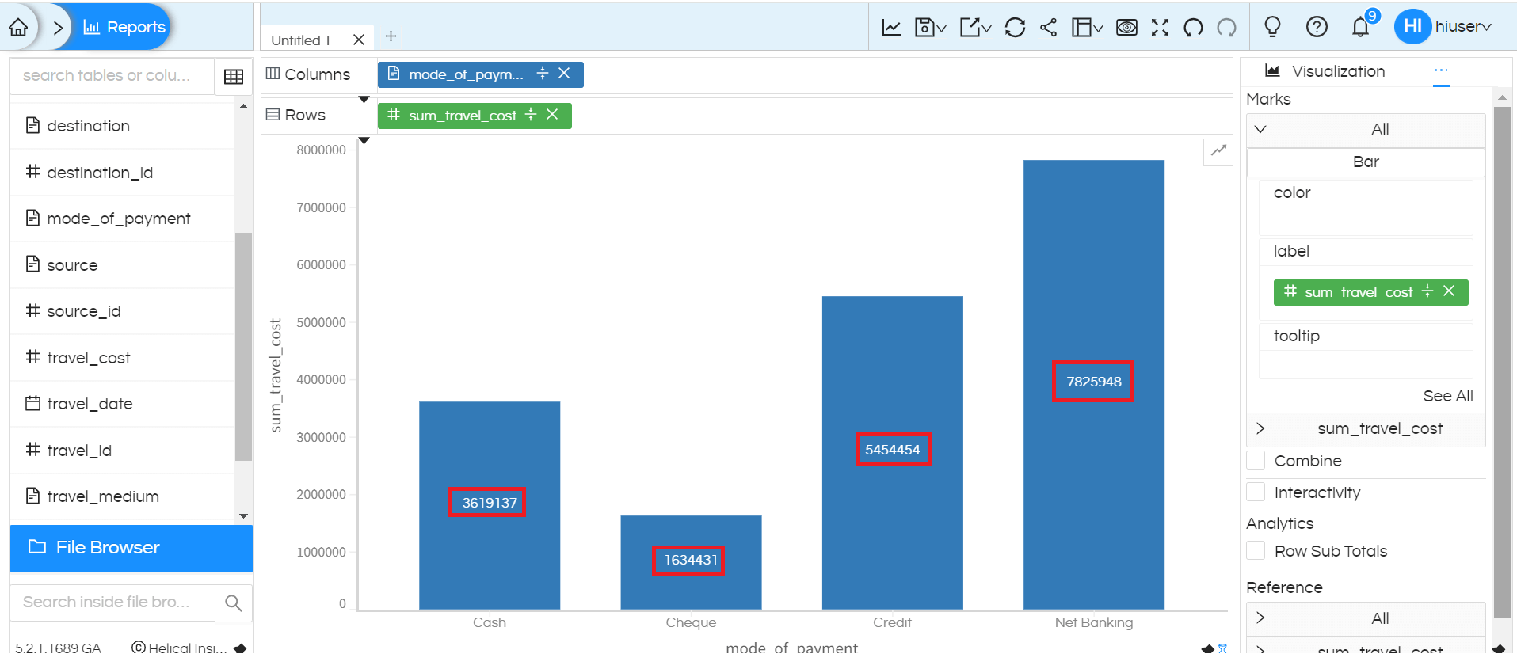This screenshot has height=654, width=1517.
Task: Open options of mode_of_payment Columns pill
Action: (x=543, y=74)
